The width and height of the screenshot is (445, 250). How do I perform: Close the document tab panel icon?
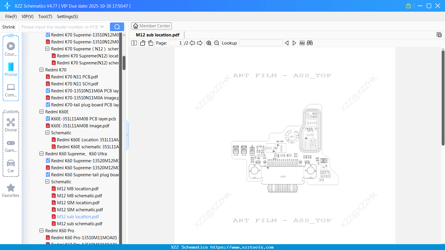click(439, 35)
